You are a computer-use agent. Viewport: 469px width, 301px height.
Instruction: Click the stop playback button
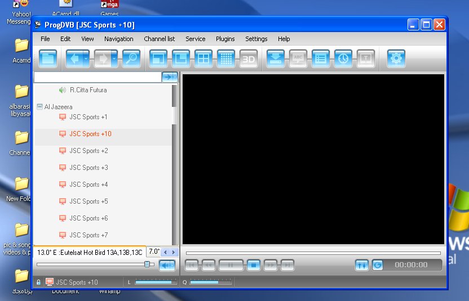click(x=254, y=265)
